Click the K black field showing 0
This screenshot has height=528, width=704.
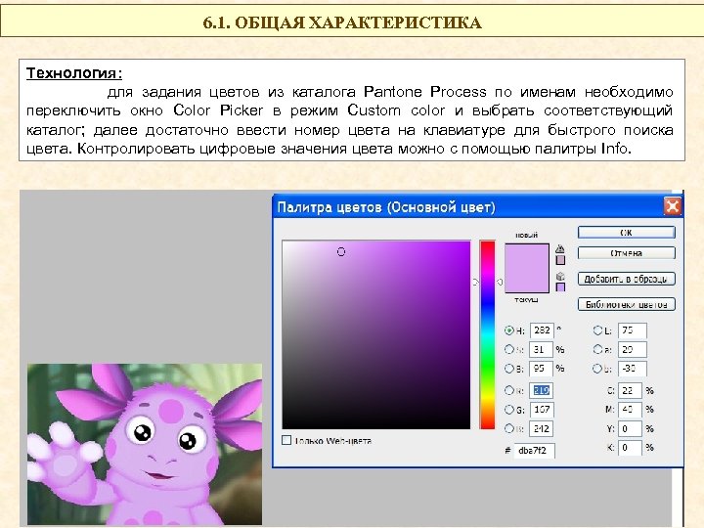pos(630,448)
